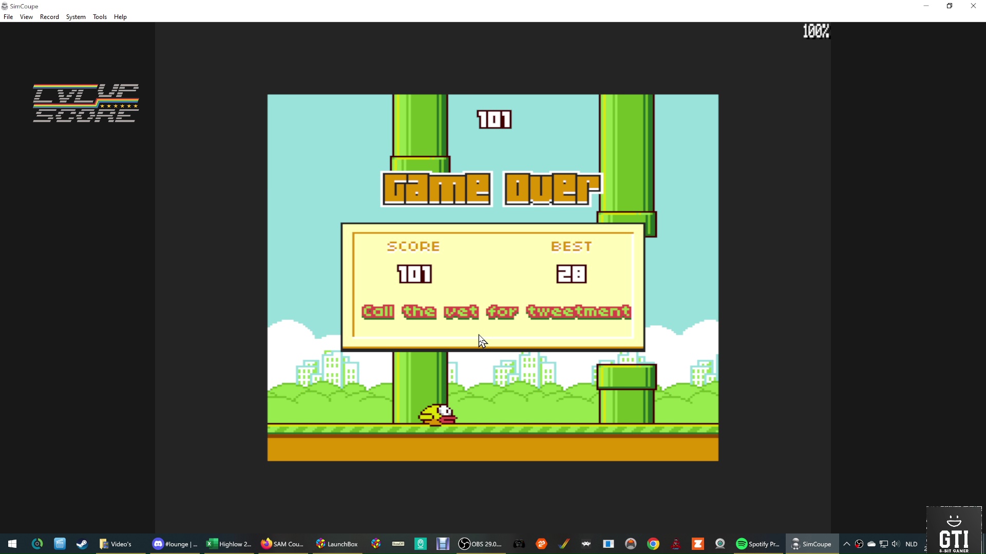Click the 101 counter at top of game
Viewport: 986px width, 554px height.
pos(494,120)
